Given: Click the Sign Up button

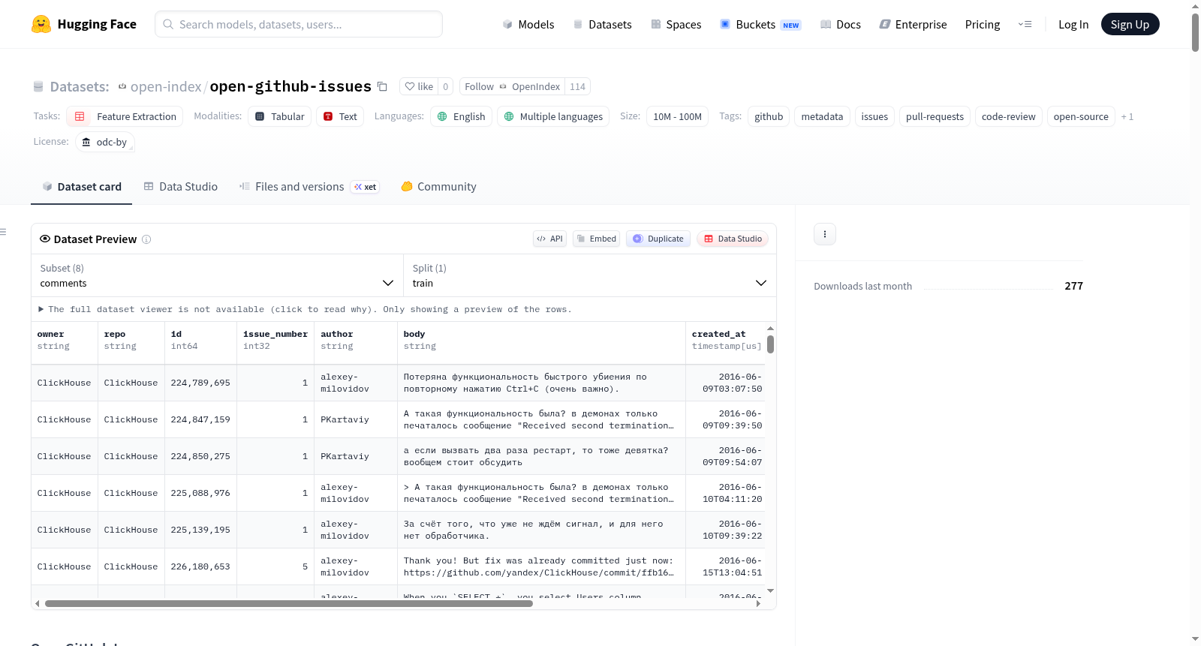Looking at the screenshot, I should click(x=1130, y=24).
